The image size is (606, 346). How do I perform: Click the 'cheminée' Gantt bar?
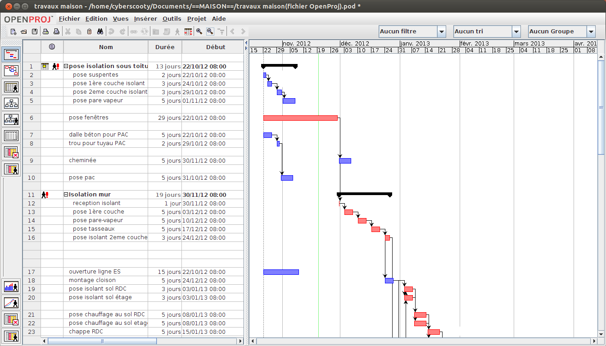pos(345,161)
